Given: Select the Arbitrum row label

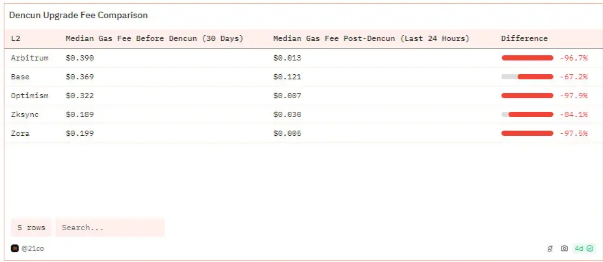Looking at the screenshot, I should tap(30, 58).
